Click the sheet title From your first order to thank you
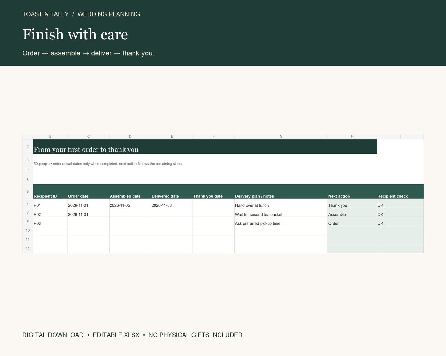The image size is (446, 356). pyautogui.click(x=86, y=149)
